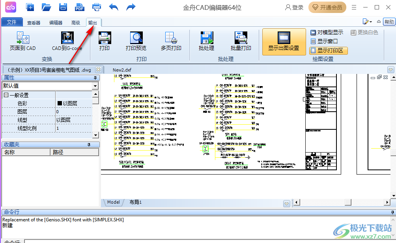Click the properties list scroll down arrow
The image size is (396, 243).
point(95,135)
